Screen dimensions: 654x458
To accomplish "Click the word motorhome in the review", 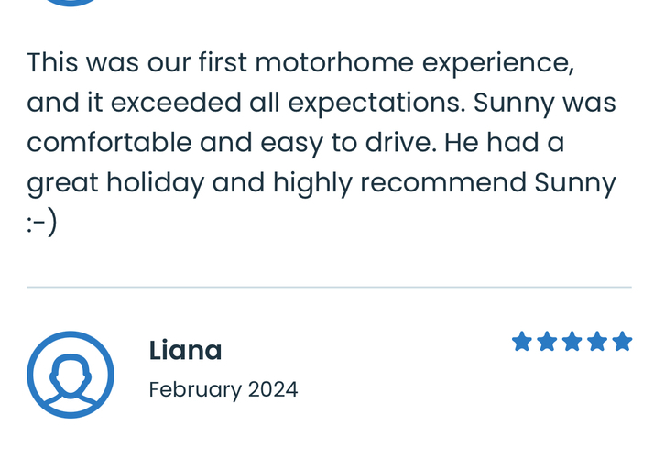I will tap(334, 62).
